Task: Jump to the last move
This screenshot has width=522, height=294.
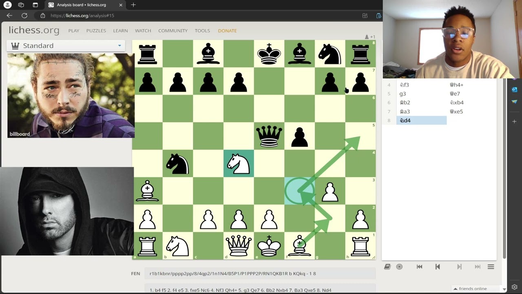Action: [478, 267]
